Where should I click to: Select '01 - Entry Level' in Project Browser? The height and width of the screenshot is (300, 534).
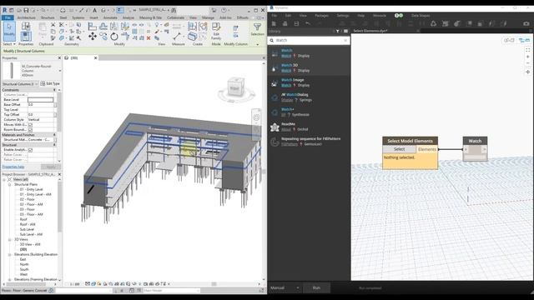pos(32,189)
